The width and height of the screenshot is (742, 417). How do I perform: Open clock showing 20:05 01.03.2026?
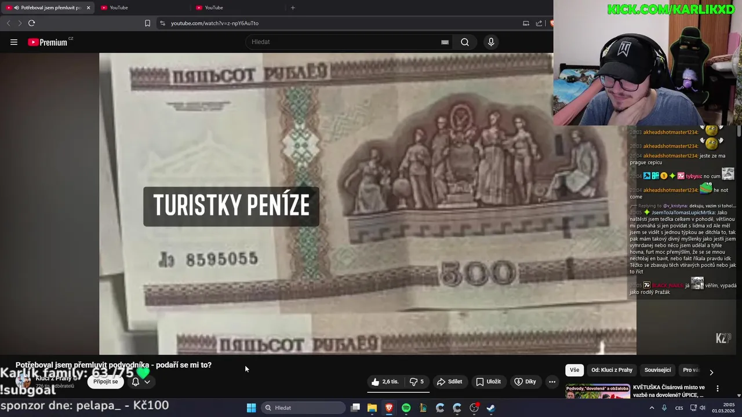[725, 408]
